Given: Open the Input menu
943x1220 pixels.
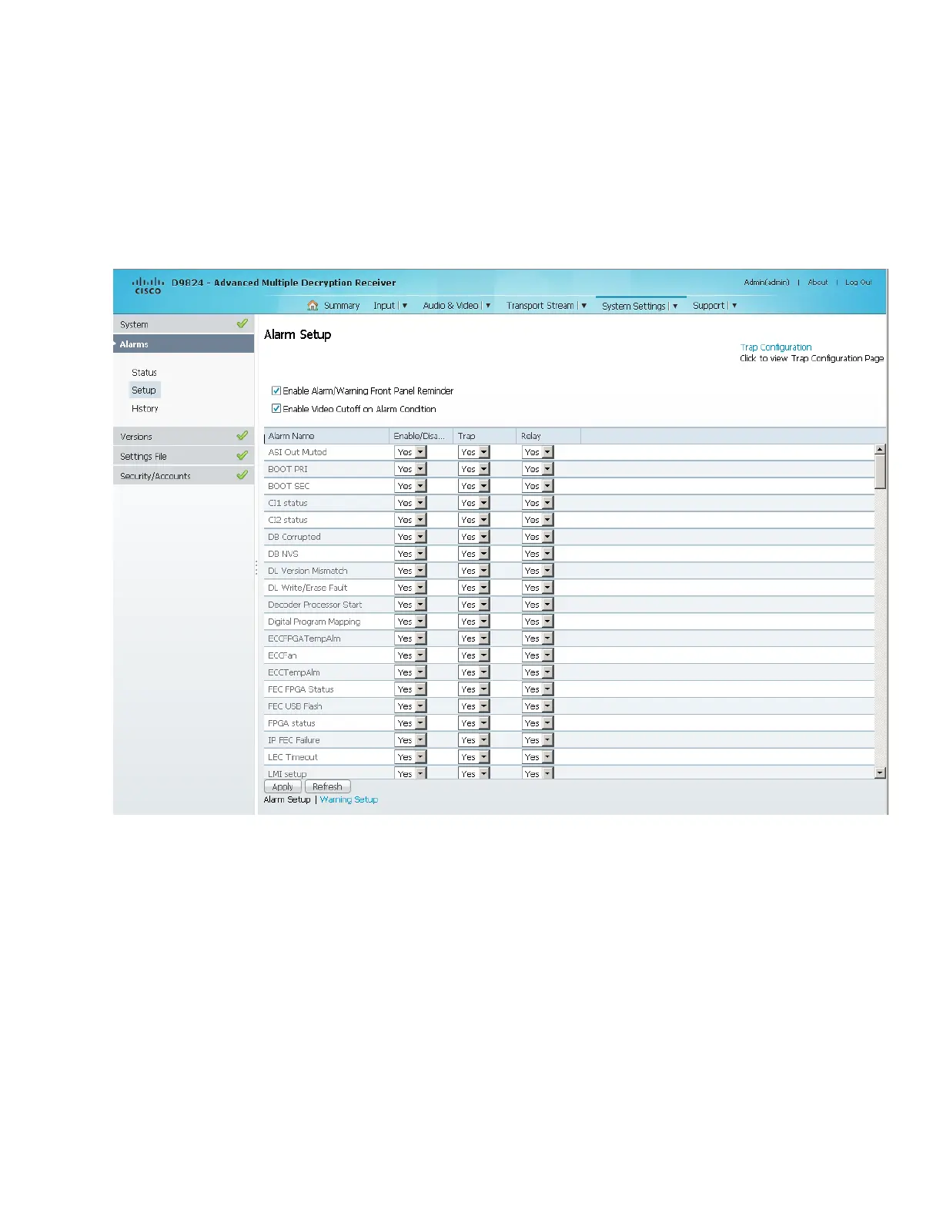Looking at the screenshot, I should (390, 306).
